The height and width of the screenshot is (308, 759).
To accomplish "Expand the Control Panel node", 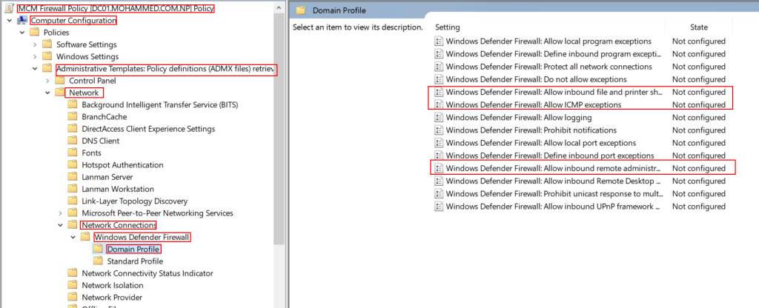I will pyautogui.click(x=47, y=81).
